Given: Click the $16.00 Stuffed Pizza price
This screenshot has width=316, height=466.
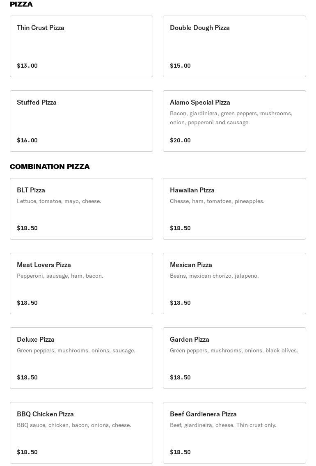Looking at the screenshot, I should [27, 140].
